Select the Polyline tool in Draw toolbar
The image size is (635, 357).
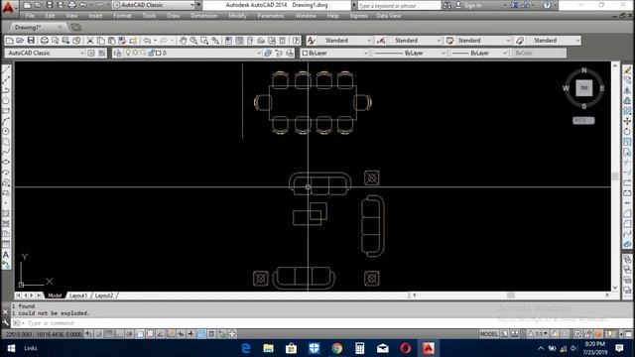(x=6, y=90)
